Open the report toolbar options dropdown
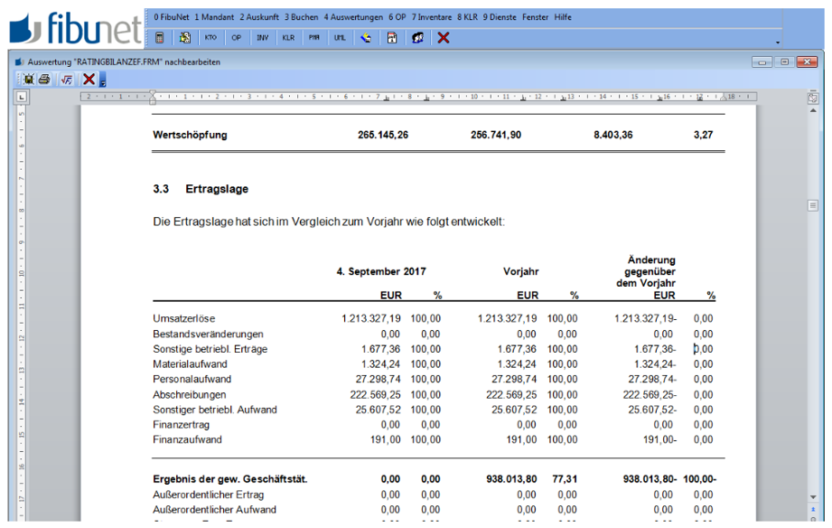Screen dimensions: 832x528 click(103, 80)
